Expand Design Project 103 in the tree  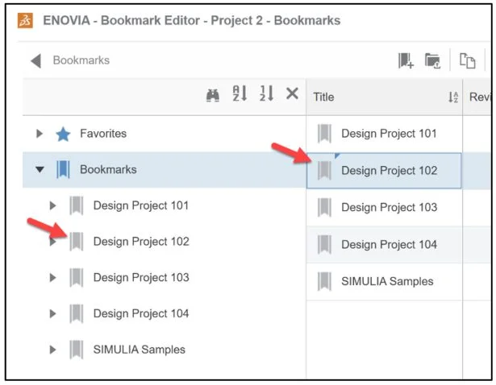(x=53, y=278)
